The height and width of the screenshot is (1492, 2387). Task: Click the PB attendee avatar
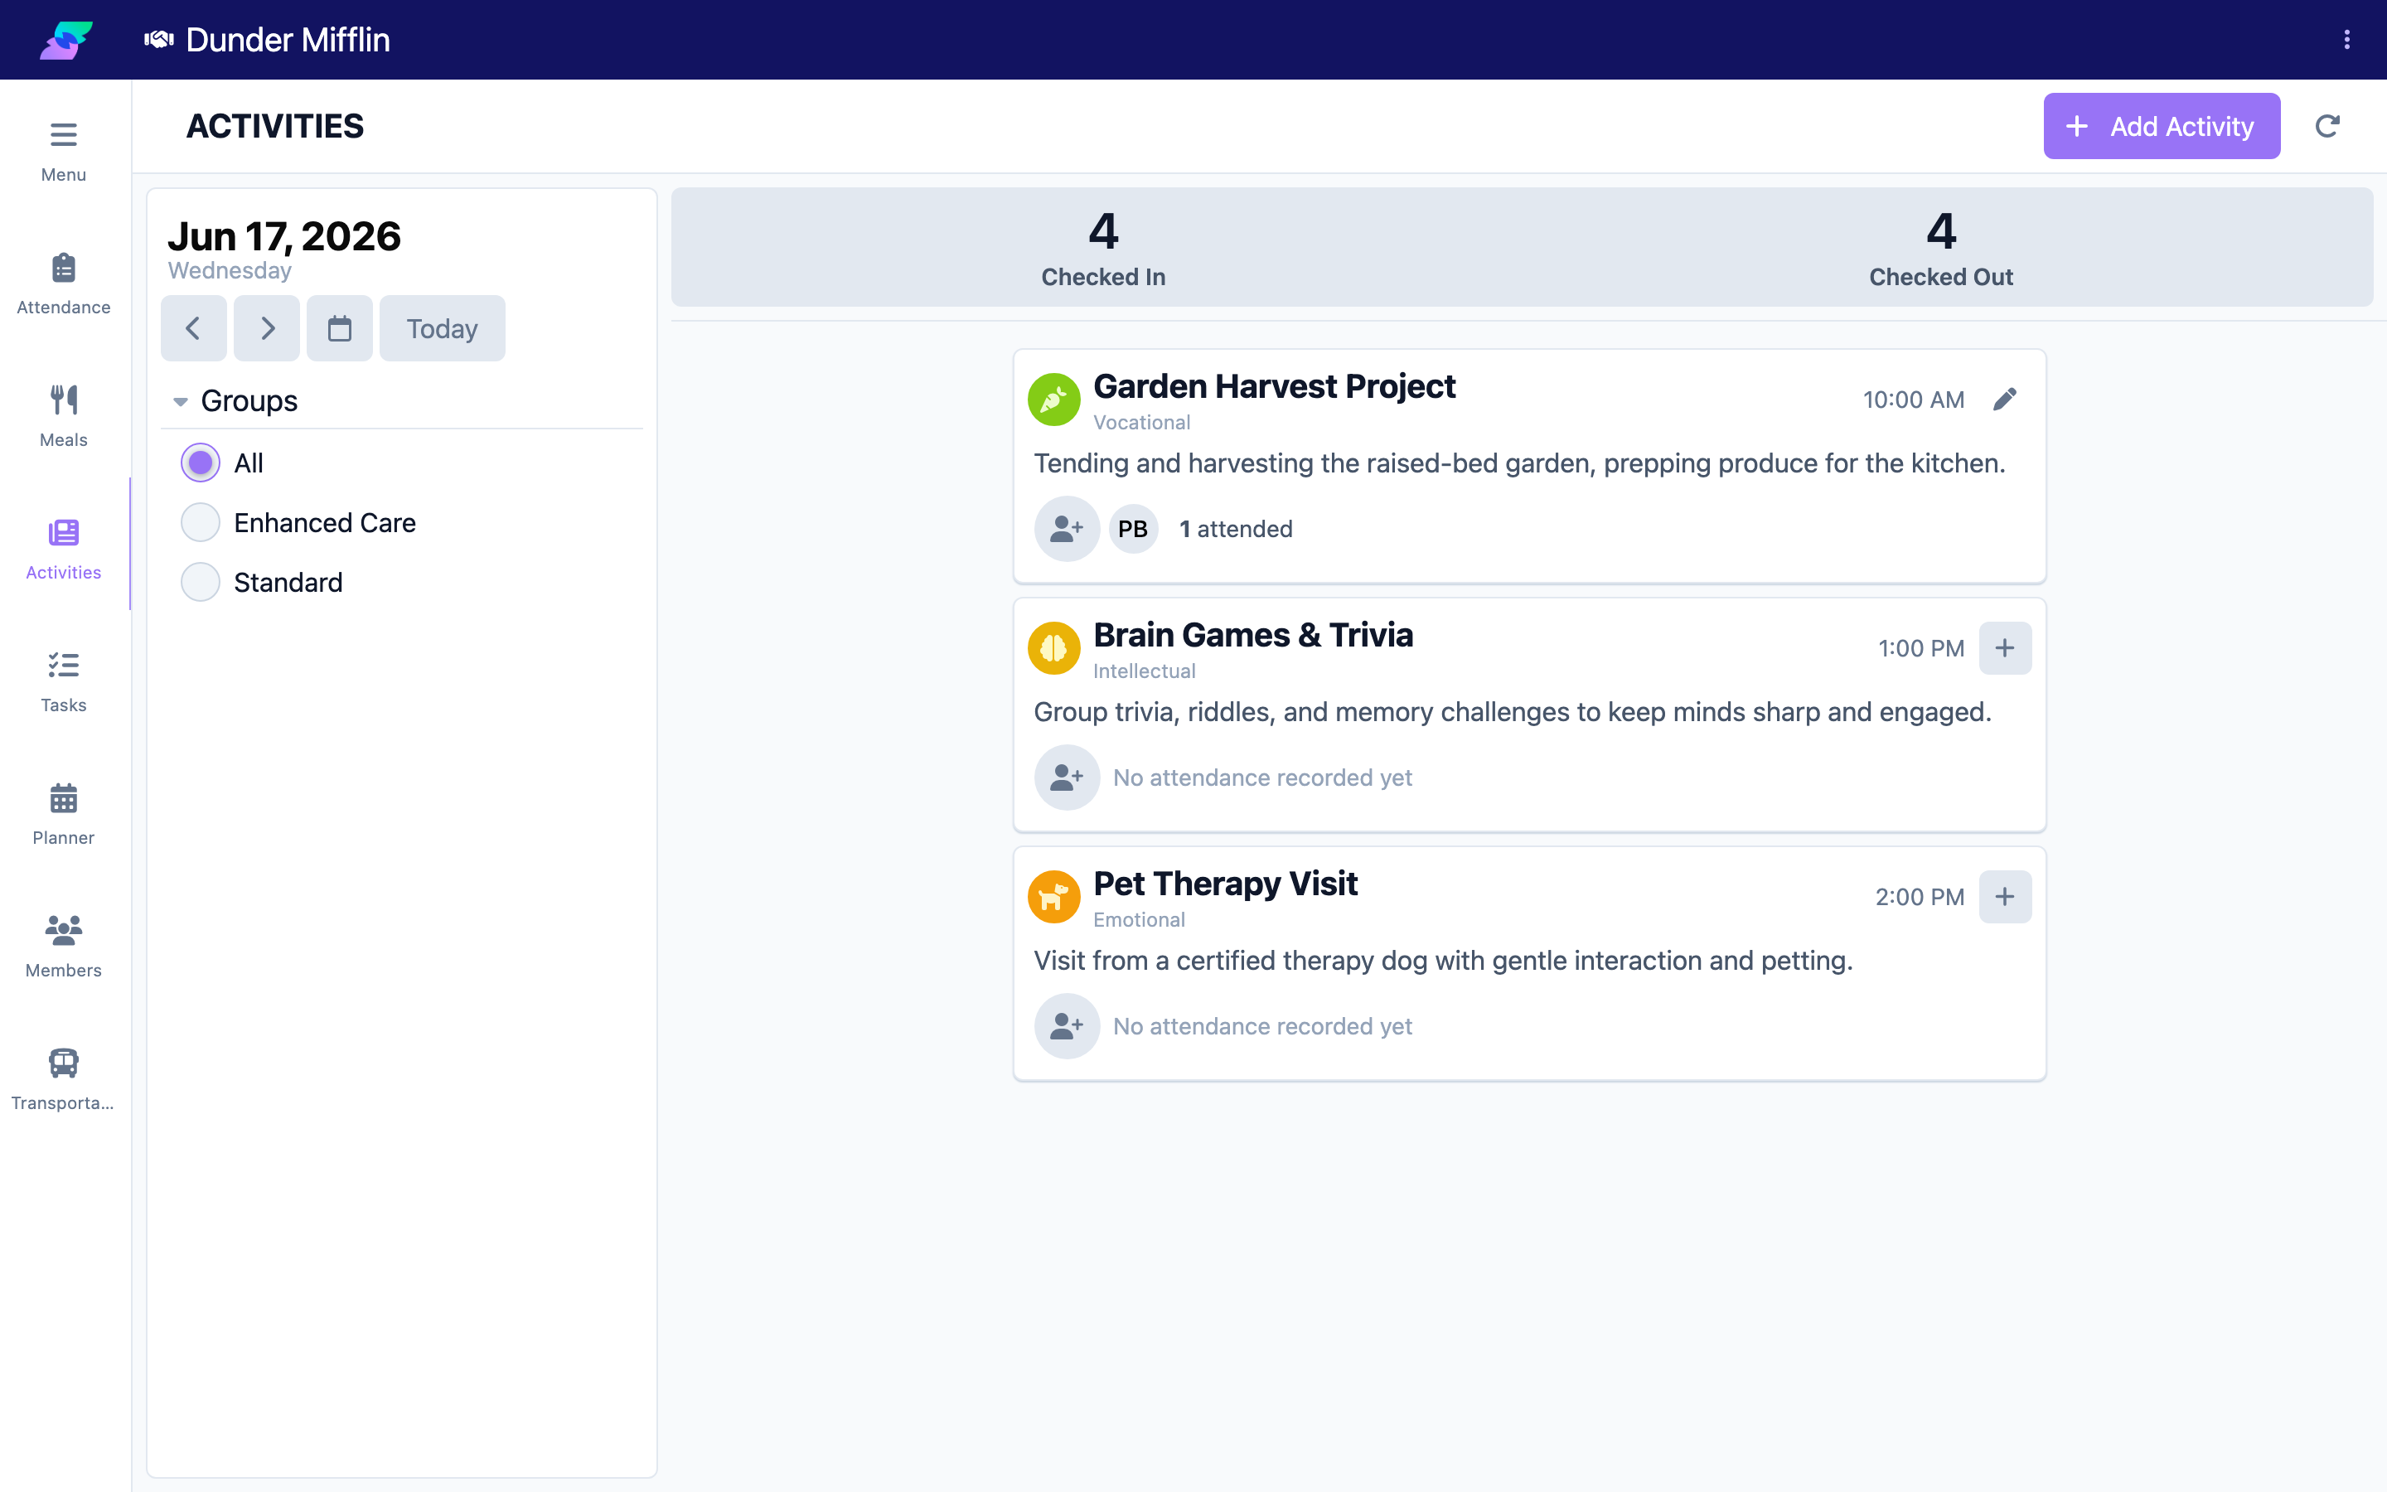click(1132, 529)
